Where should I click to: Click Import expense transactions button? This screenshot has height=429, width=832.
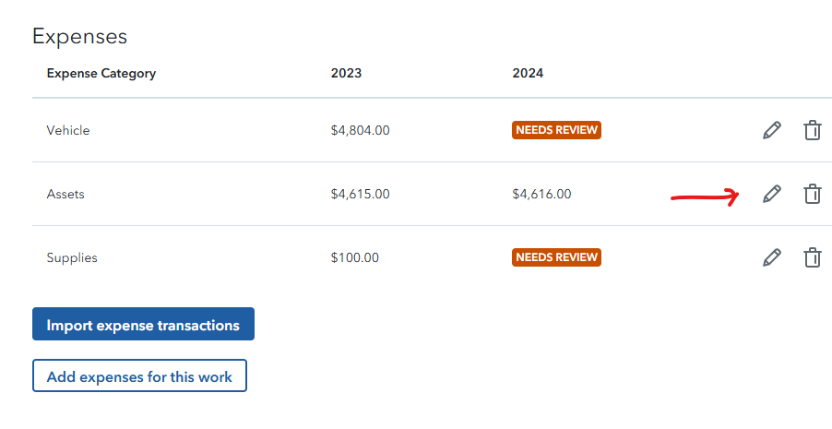[143, 325]
